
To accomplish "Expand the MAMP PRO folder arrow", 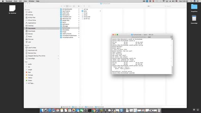I will coord(79,20).
